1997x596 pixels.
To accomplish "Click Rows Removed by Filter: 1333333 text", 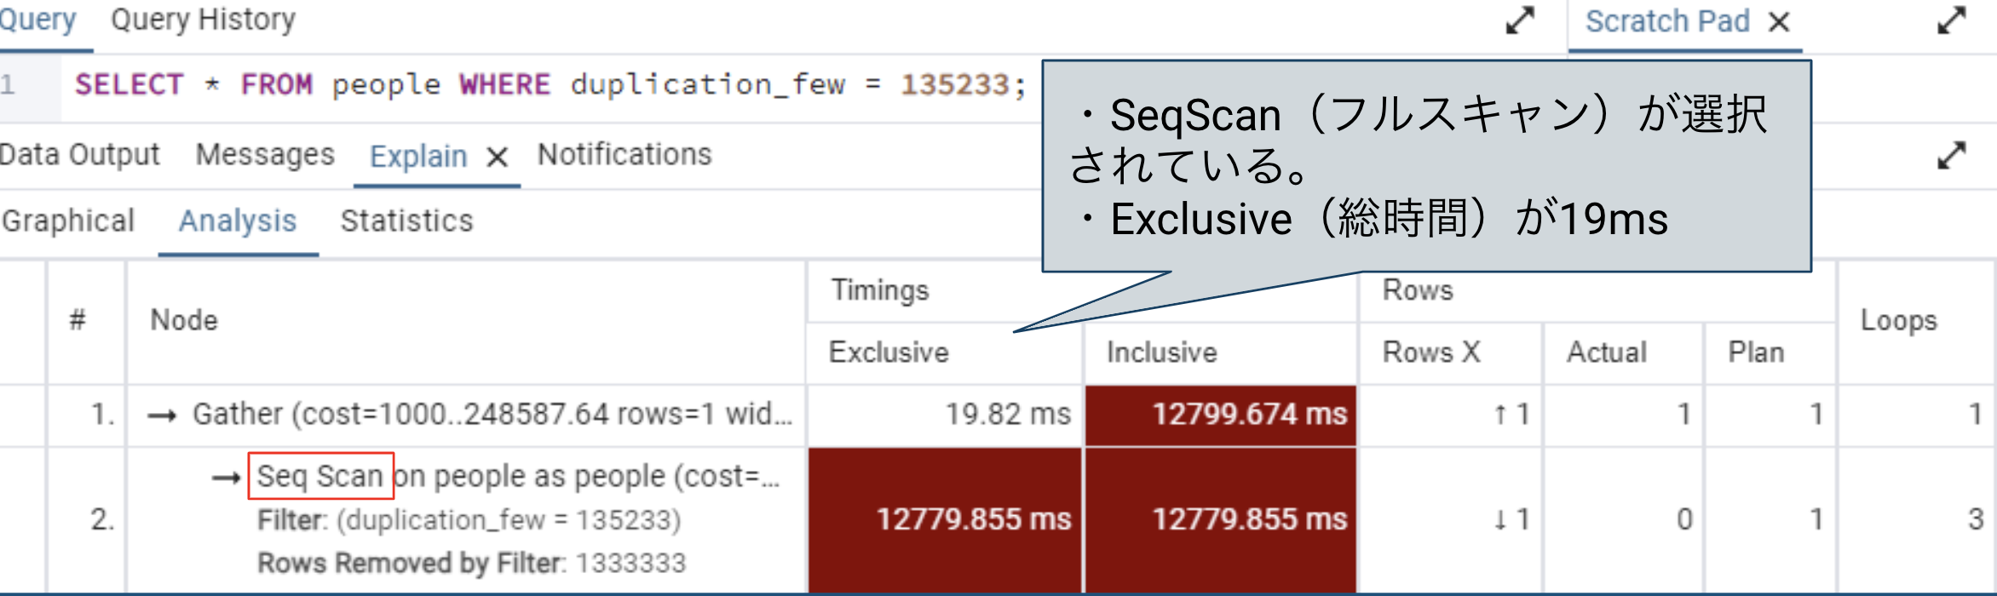I will tap(471, 563).
